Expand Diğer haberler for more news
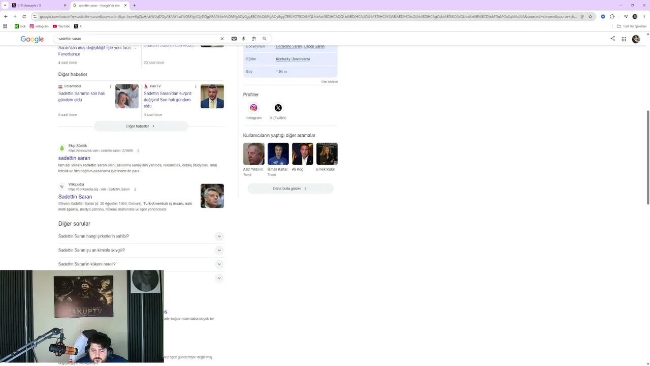The image size is (650, 366). (141, 126)
